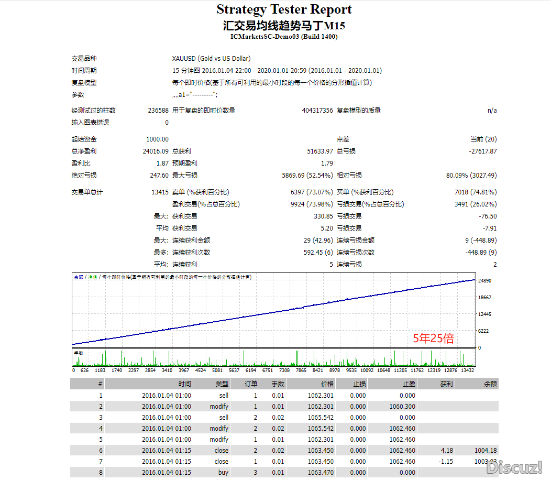Click the 'Strategy Tester Report' title

(x=284, y=9)
